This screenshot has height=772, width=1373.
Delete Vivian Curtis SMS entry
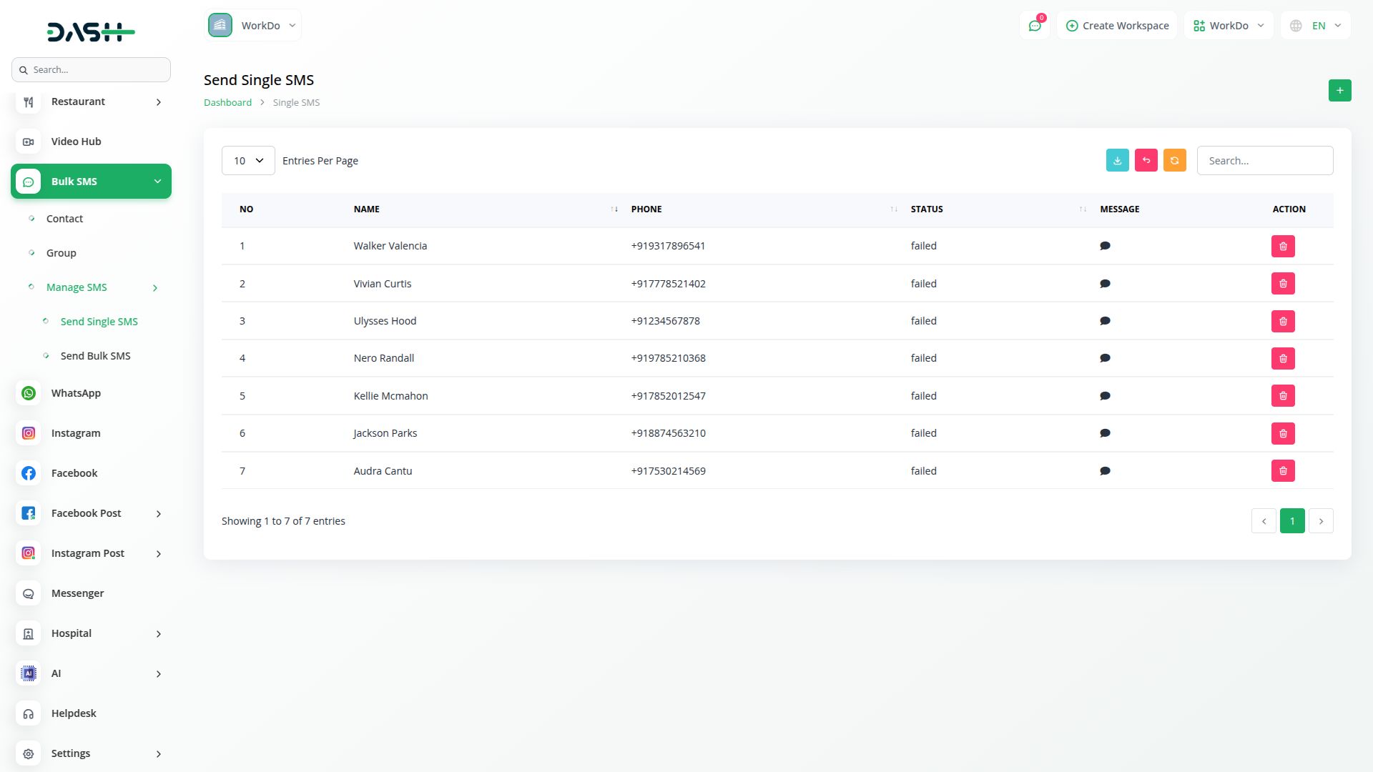1283,284
